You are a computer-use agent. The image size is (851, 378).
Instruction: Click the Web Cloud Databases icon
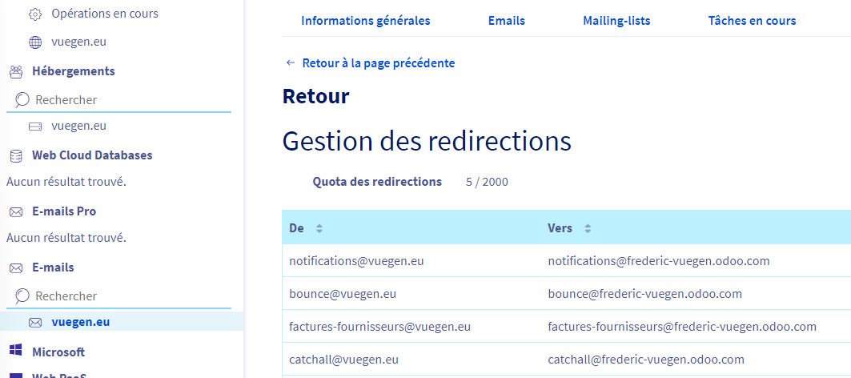(15, 155)
